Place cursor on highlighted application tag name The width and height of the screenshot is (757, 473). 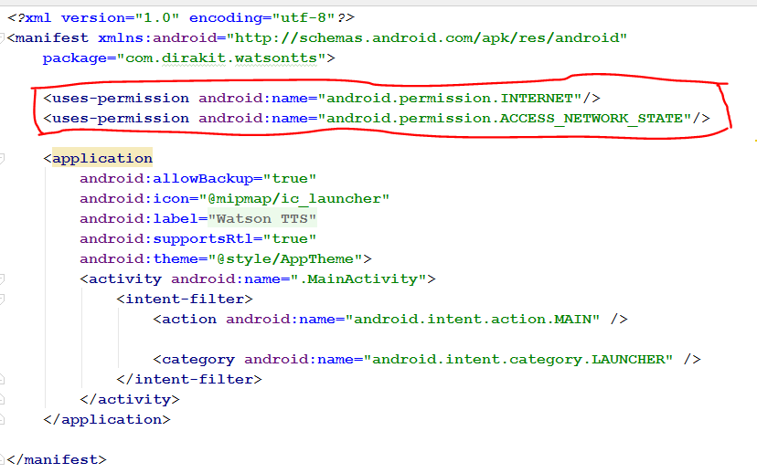[x=102, y=158]
